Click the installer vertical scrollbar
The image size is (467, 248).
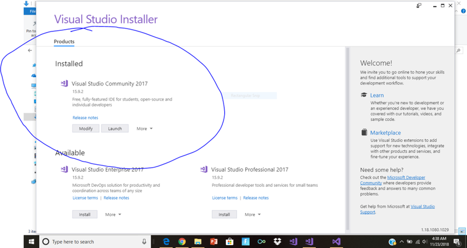347,139
